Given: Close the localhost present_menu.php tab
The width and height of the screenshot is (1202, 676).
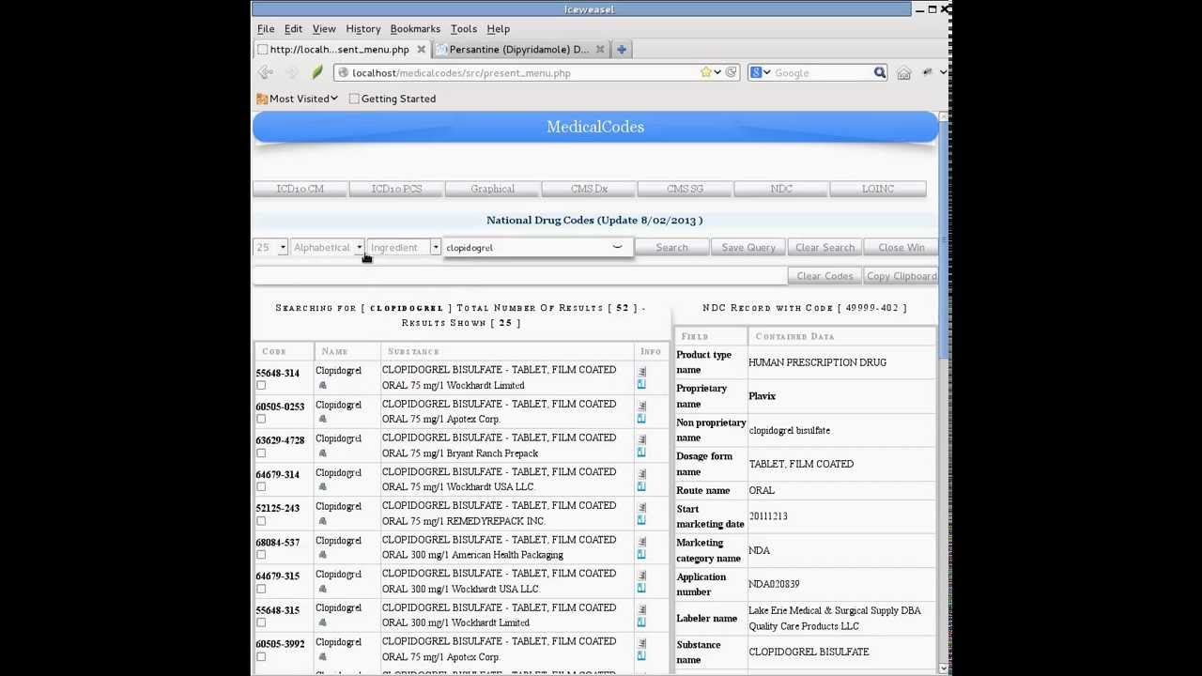Looking at the screenshot, I should coord(422,50).
